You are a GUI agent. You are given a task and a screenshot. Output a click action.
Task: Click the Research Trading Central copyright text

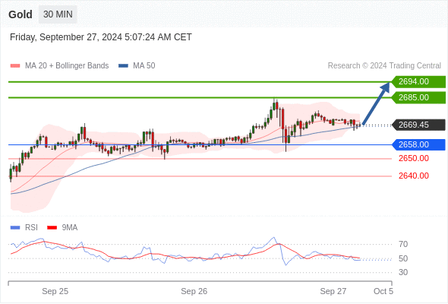[x=384, y=66]
